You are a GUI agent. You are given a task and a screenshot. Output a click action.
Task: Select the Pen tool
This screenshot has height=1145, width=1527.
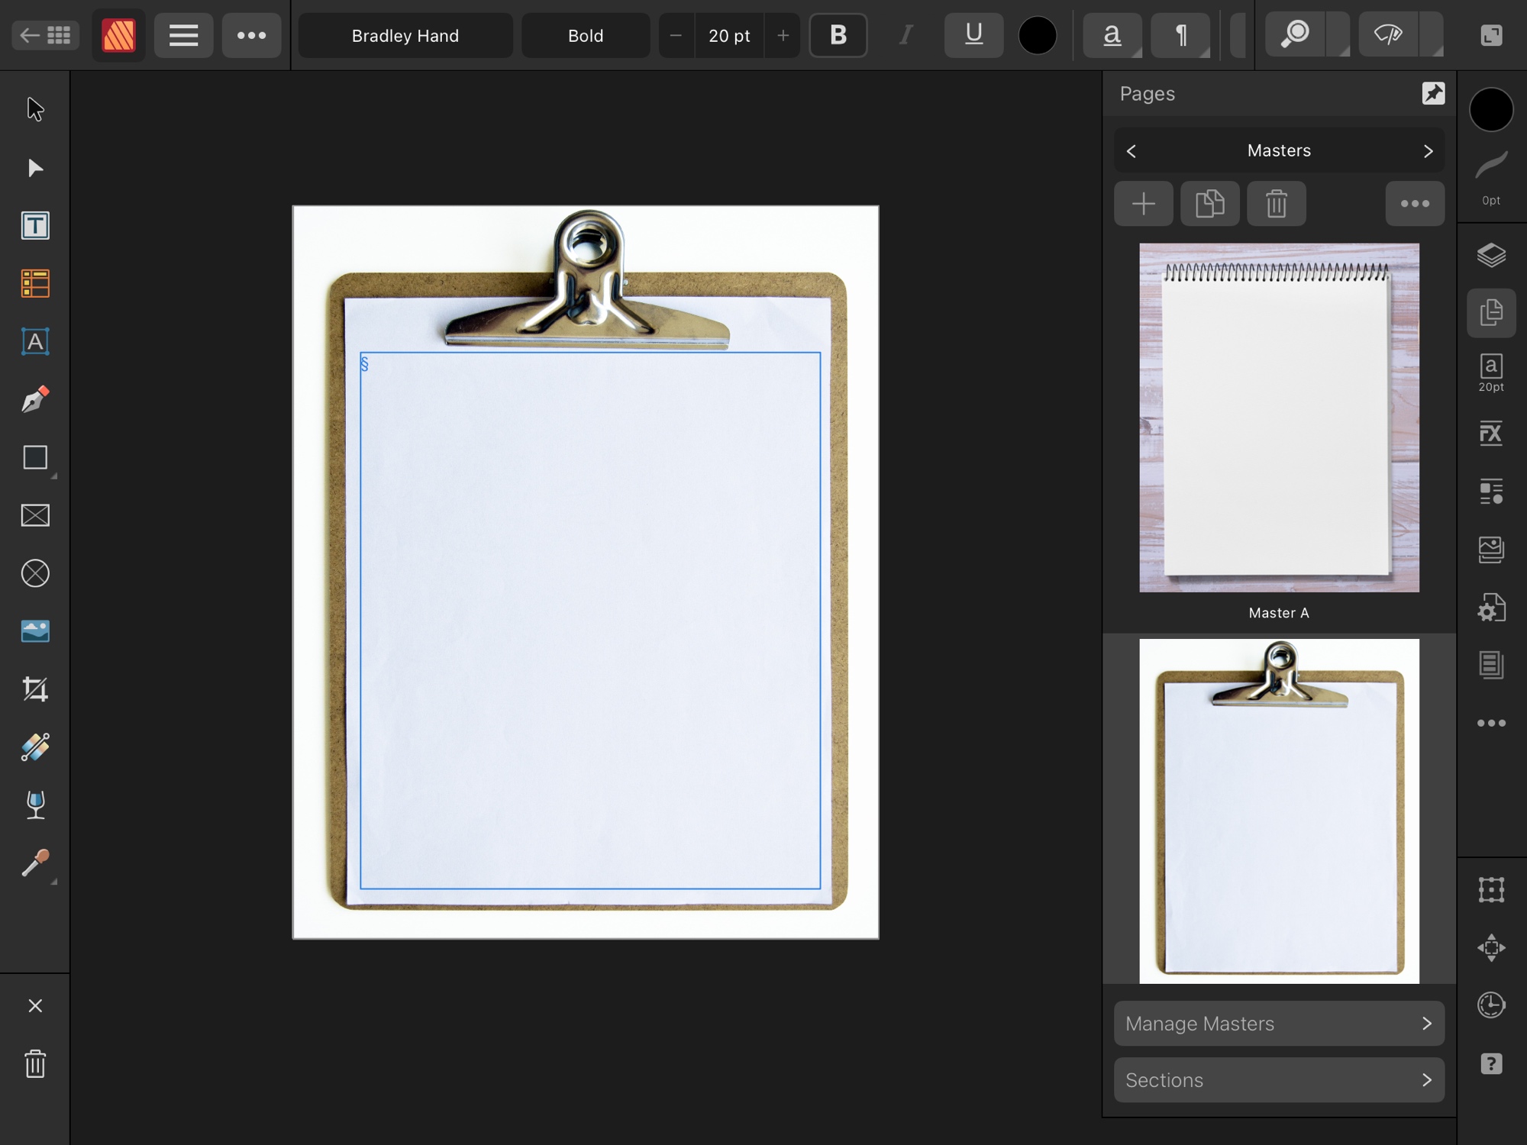(35, 399)
